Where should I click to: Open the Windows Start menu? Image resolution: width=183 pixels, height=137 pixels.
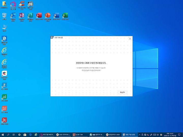click(x=3, y=135)
